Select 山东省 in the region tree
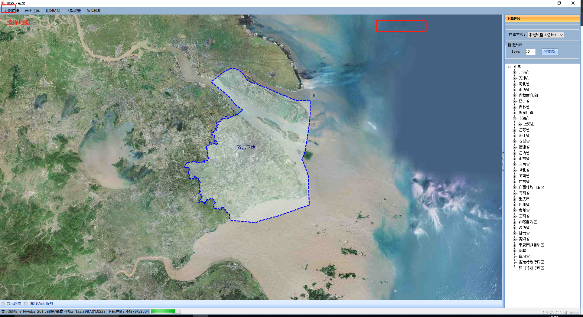Viewport: 583px width, 317px height. [x=524, y=159]
